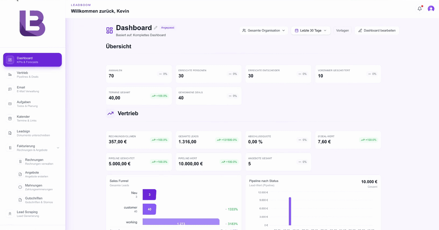
Task: Click the Vorlagen button
Action: tap(342, 30)
